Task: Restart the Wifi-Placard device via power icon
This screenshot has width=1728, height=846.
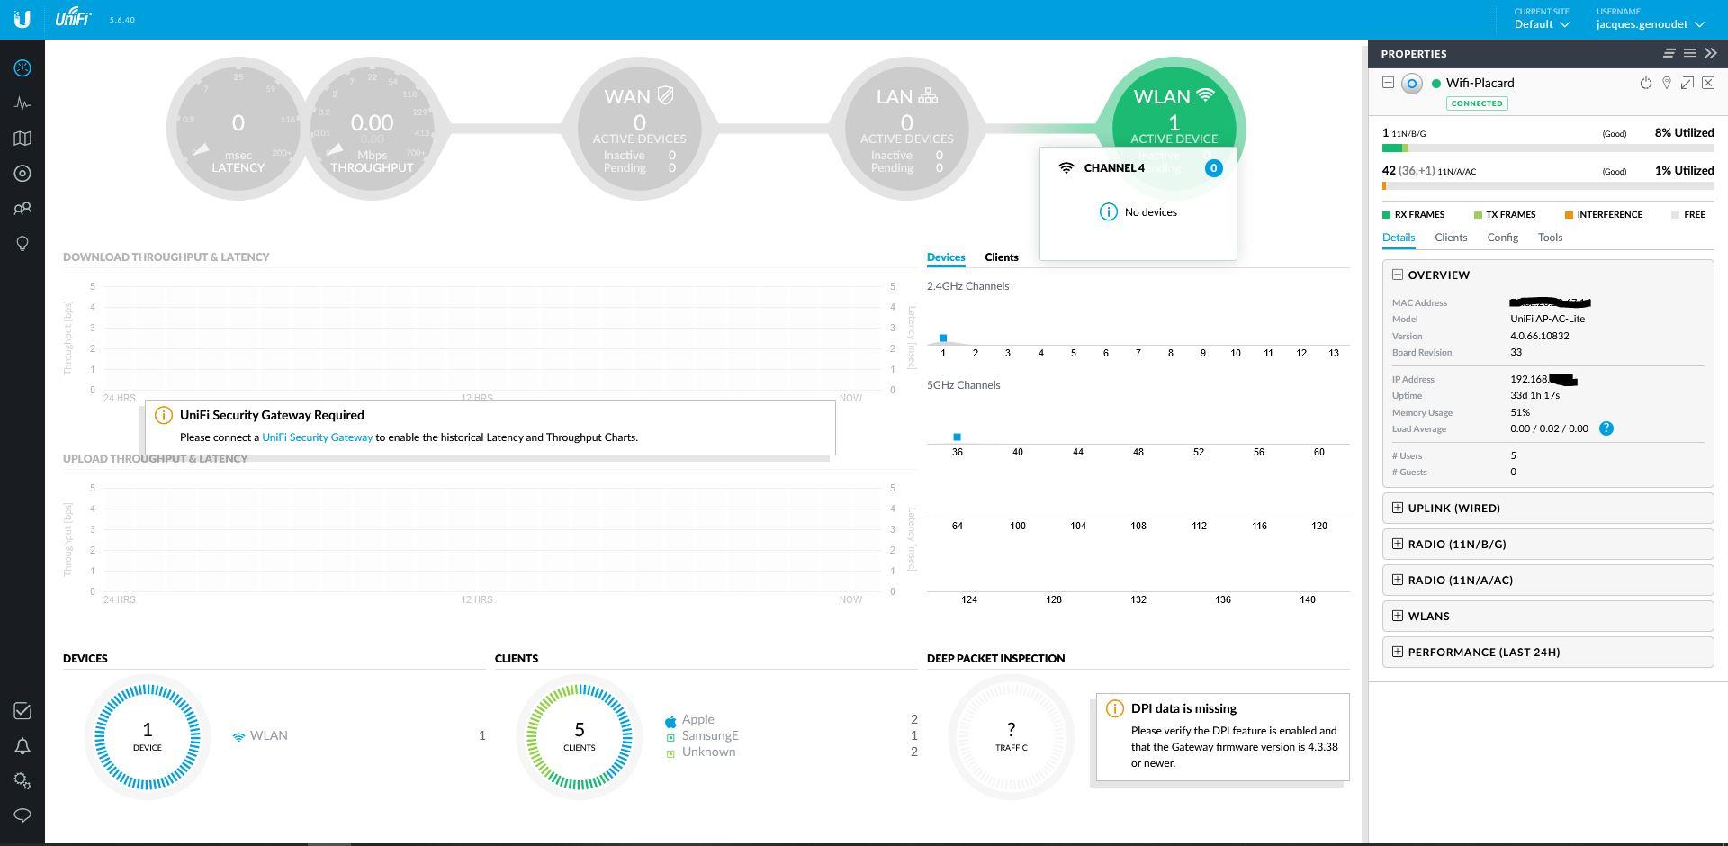Action: tap(1646, 83)
